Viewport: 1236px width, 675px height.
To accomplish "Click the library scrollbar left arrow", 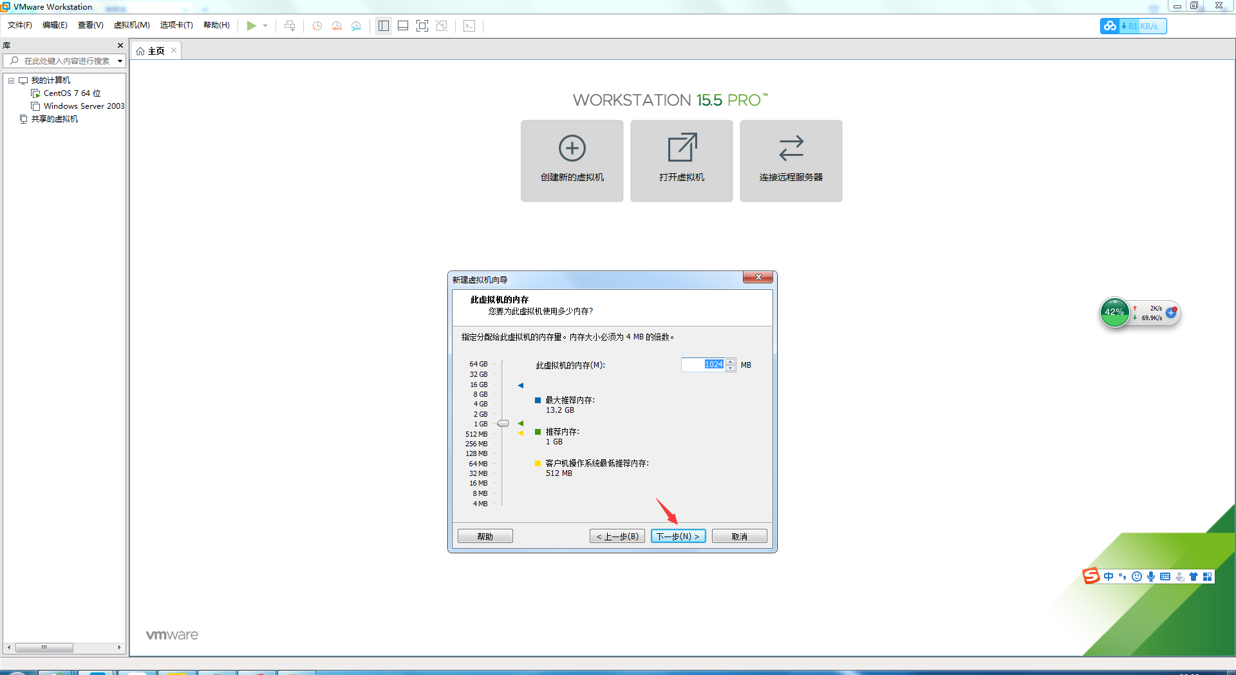I will click(x=9, y=647).
